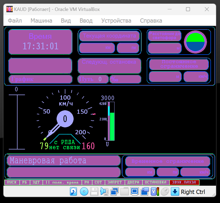Expand the Вид menu
The width and height of the screenshot is (220, 203).
pyautogui.click(x=66, y=21)
